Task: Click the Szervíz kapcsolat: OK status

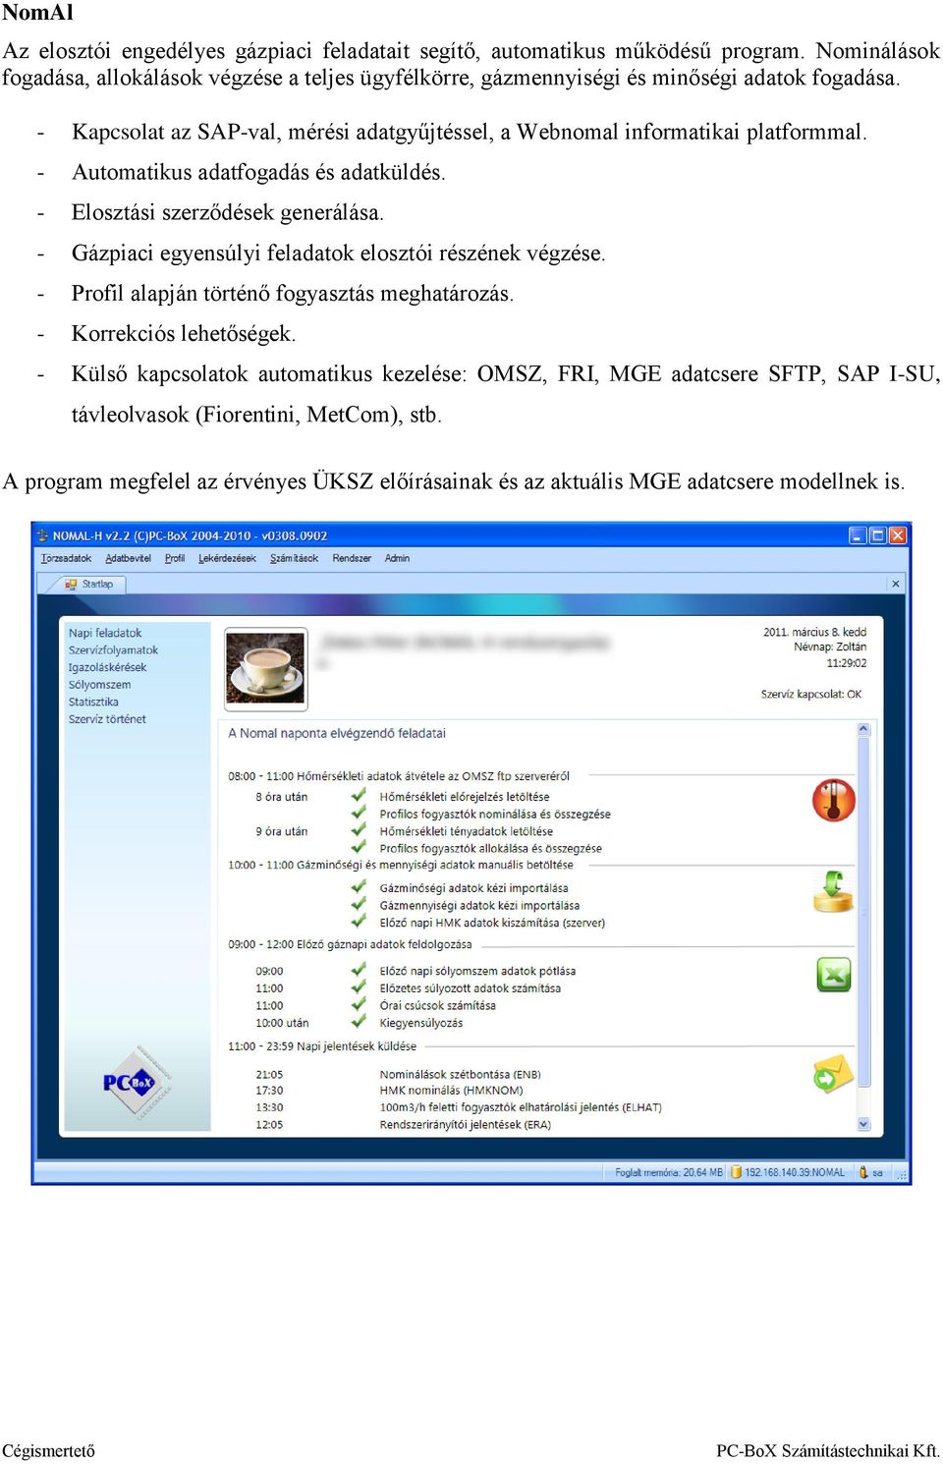Action: point(811,694)
